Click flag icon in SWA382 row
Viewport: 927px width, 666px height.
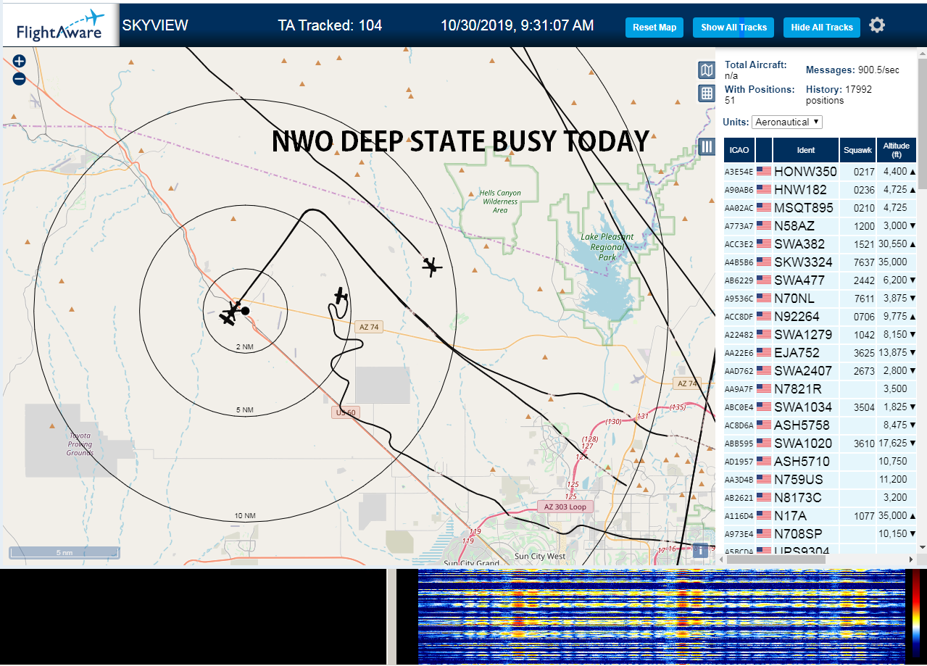click(x=764, y=244)
